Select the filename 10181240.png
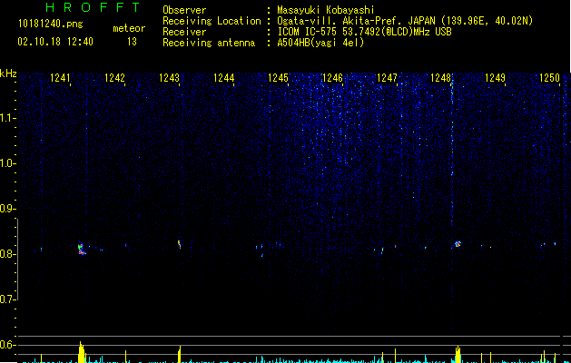 51,25
